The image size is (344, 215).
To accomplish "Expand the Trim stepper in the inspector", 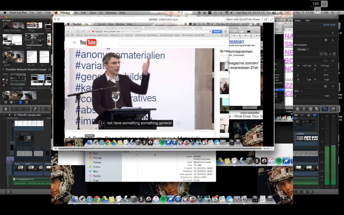I will pyautogui.click(x=302, y=91).
